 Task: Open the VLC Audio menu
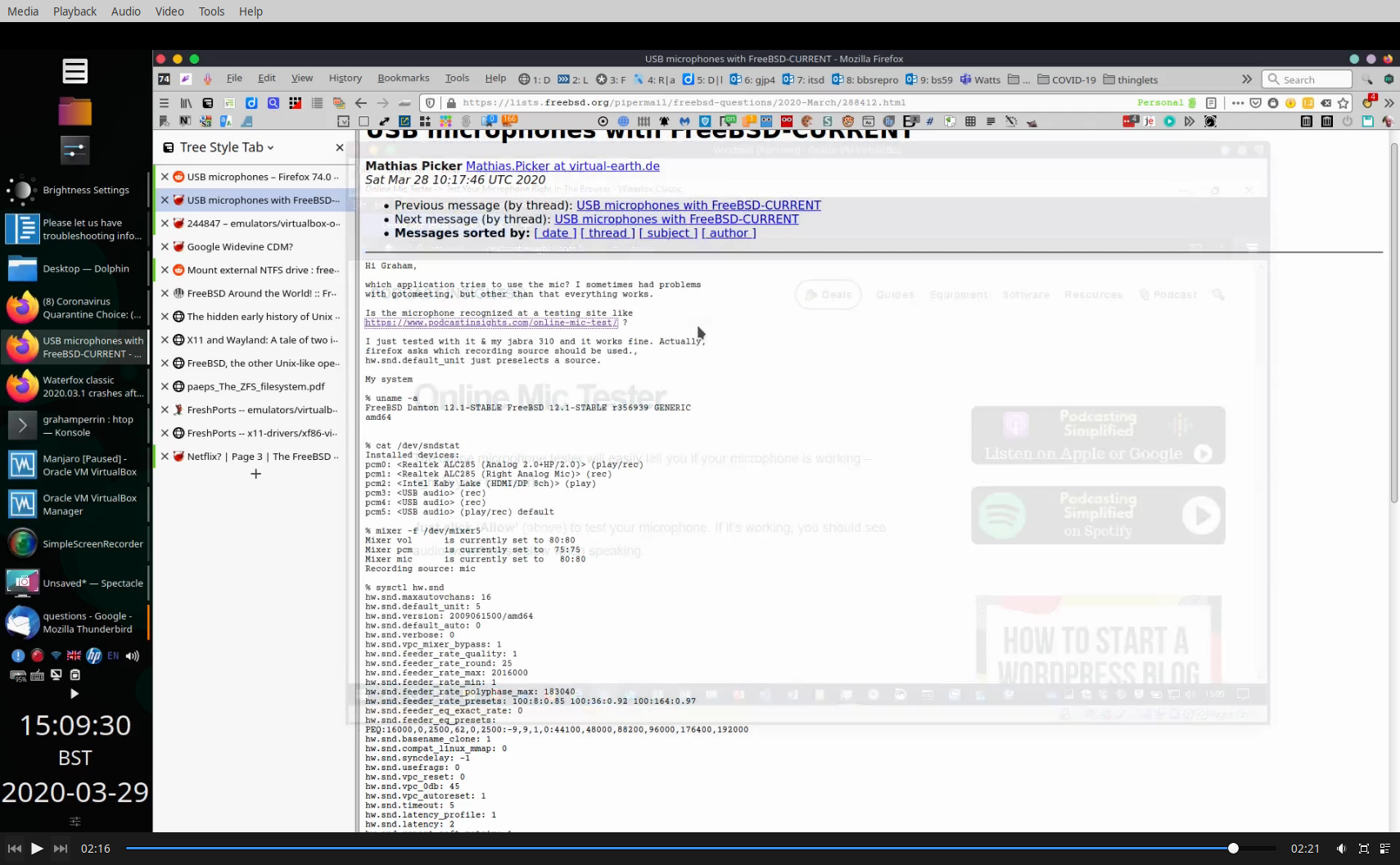[x=126, y=11]
